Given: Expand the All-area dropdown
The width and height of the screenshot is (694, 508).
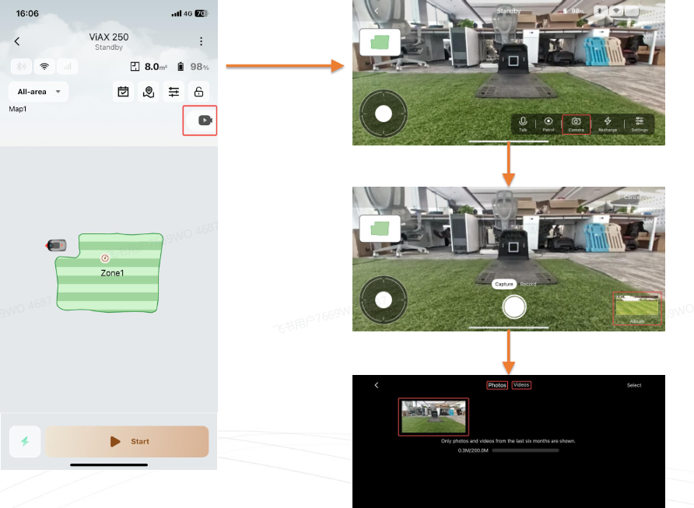Looking at the screenshot, I should click(38, 92).
